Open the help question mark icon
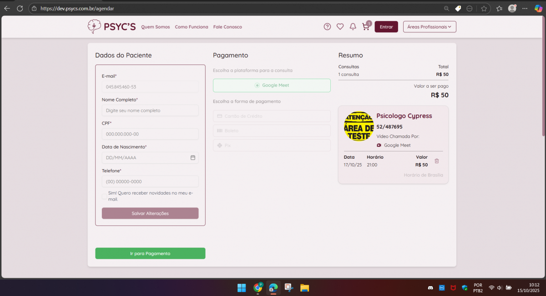 (x=327, y=27)
